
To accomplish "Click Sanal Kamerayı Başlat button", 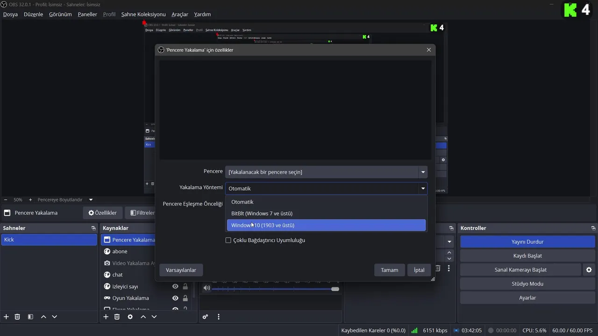I will tap(520, 270).
